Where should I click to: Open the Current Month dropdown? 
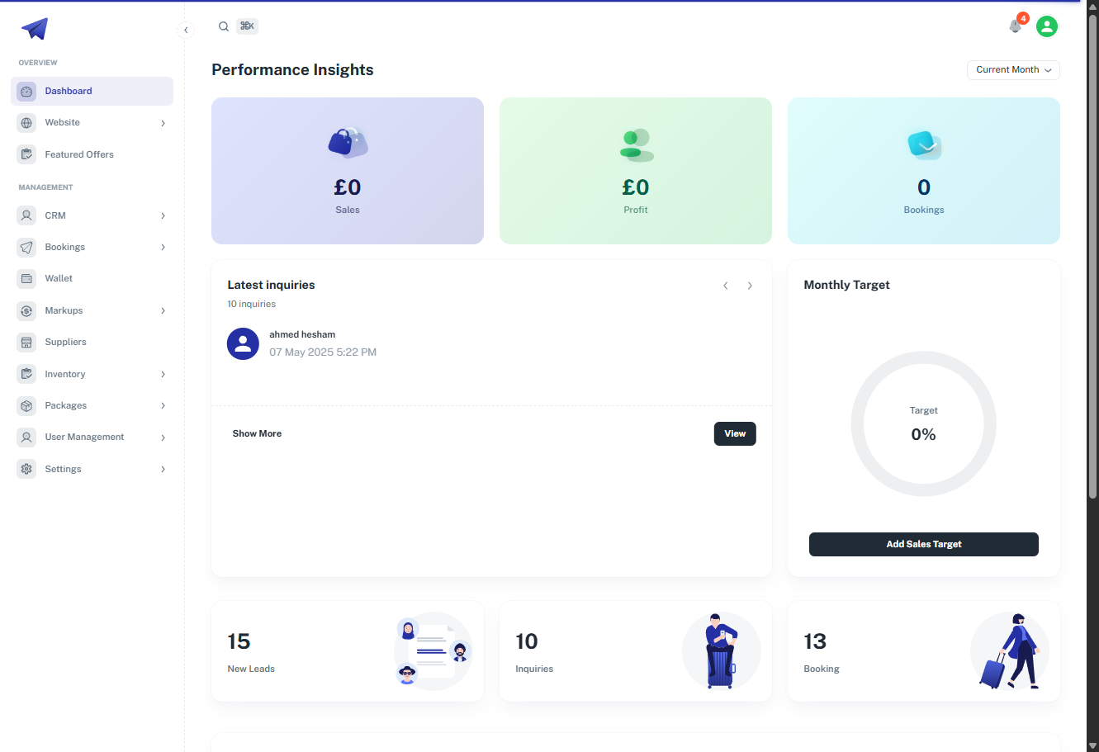coord(1013,70)
